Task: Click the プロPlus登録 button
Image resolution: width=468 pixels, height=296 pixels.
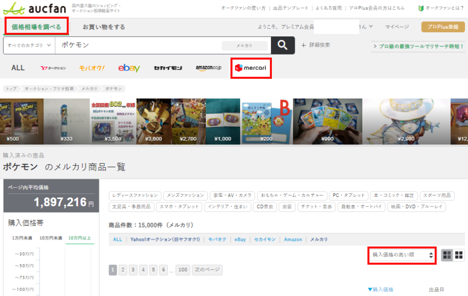Action: coord(443,27)
